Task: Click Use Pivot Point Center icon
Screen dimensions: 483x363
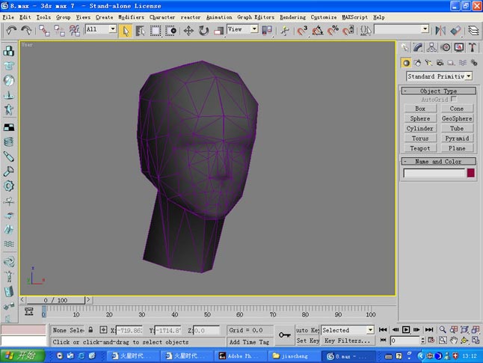Action: (x=267, y=30)
